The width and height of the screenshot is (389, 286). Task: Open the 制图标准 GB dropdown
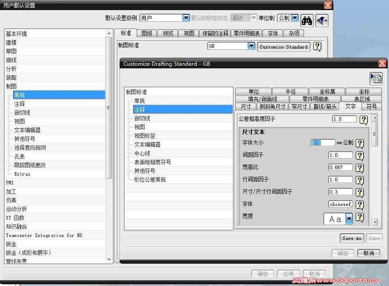click(251, 46)
